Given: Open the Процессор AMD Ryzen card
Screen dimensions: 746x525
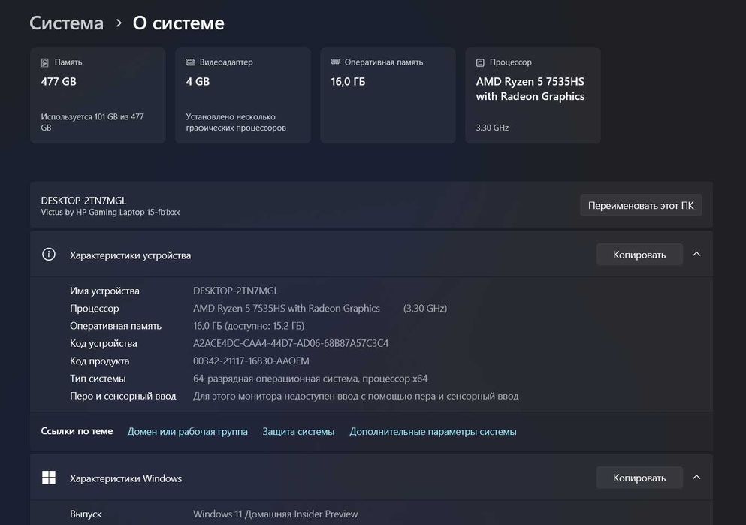Looking at the screenshot, I should 533,95.
